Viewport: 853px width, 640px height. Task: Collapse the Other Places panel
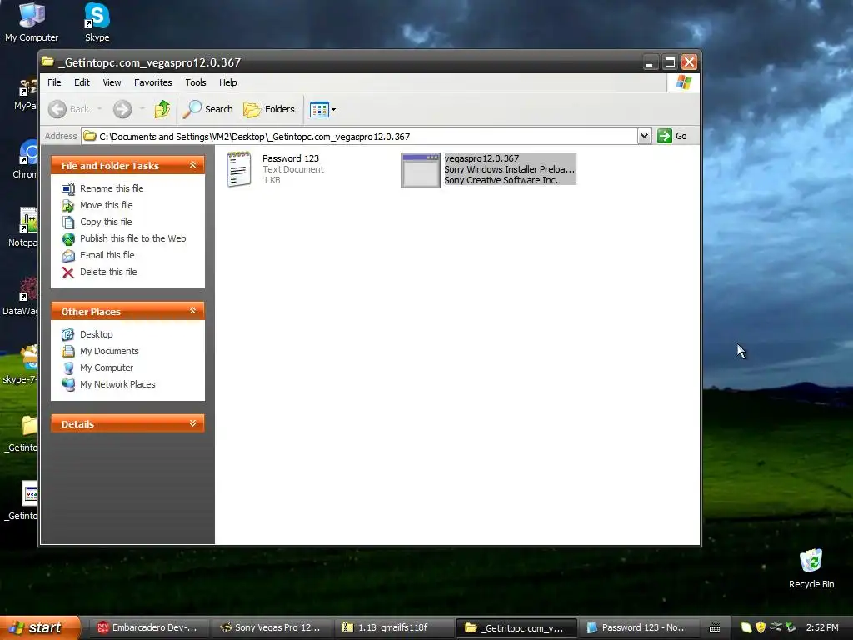(x=192, y=311)
